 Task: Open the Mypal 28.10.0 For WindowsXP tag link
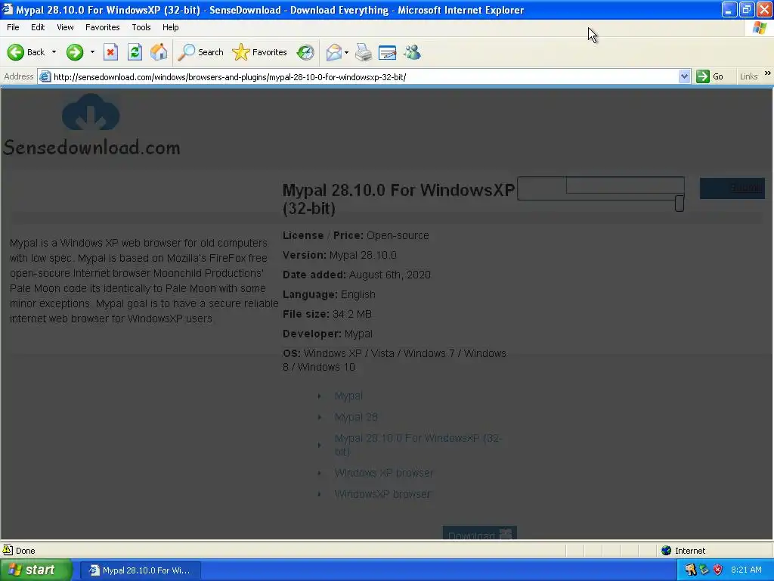tap(417, 445)
